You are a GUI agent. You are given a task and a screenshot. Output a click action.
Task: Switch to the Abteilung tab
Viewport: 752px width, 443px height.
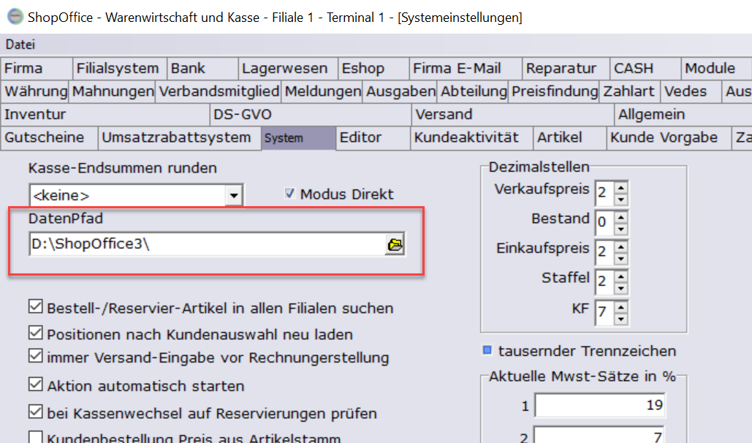[474, 91]
